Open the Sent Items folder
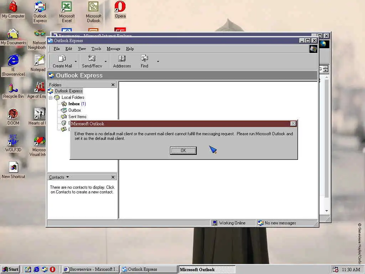Image resolution: width=365 pixels, height=274 pixels. pos(77,117)
